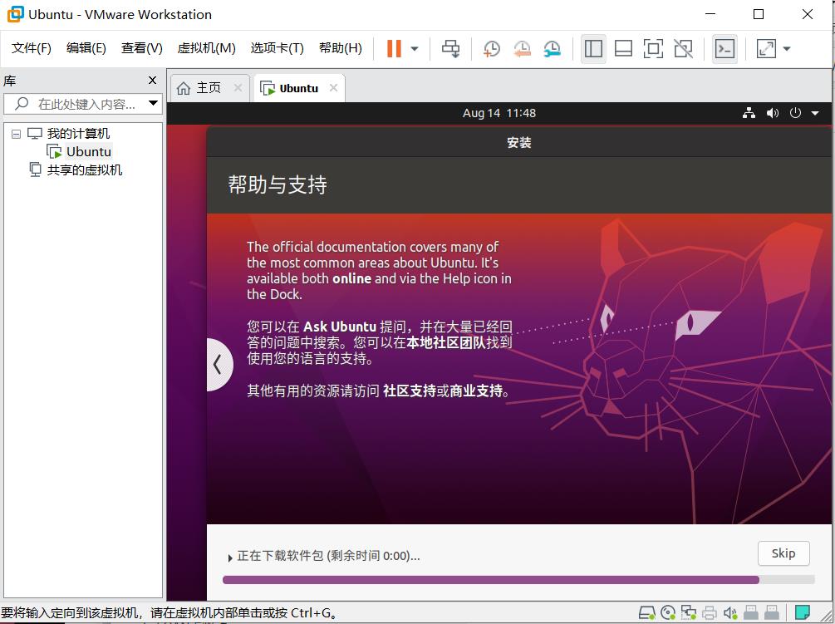835x624 pixels.
Task: Open the Ubuntu system menu arrow
Action: point(815,113)
